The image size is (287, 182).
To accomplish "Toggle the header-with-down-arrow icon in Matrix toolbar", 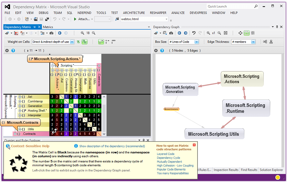I will [113, 42].
